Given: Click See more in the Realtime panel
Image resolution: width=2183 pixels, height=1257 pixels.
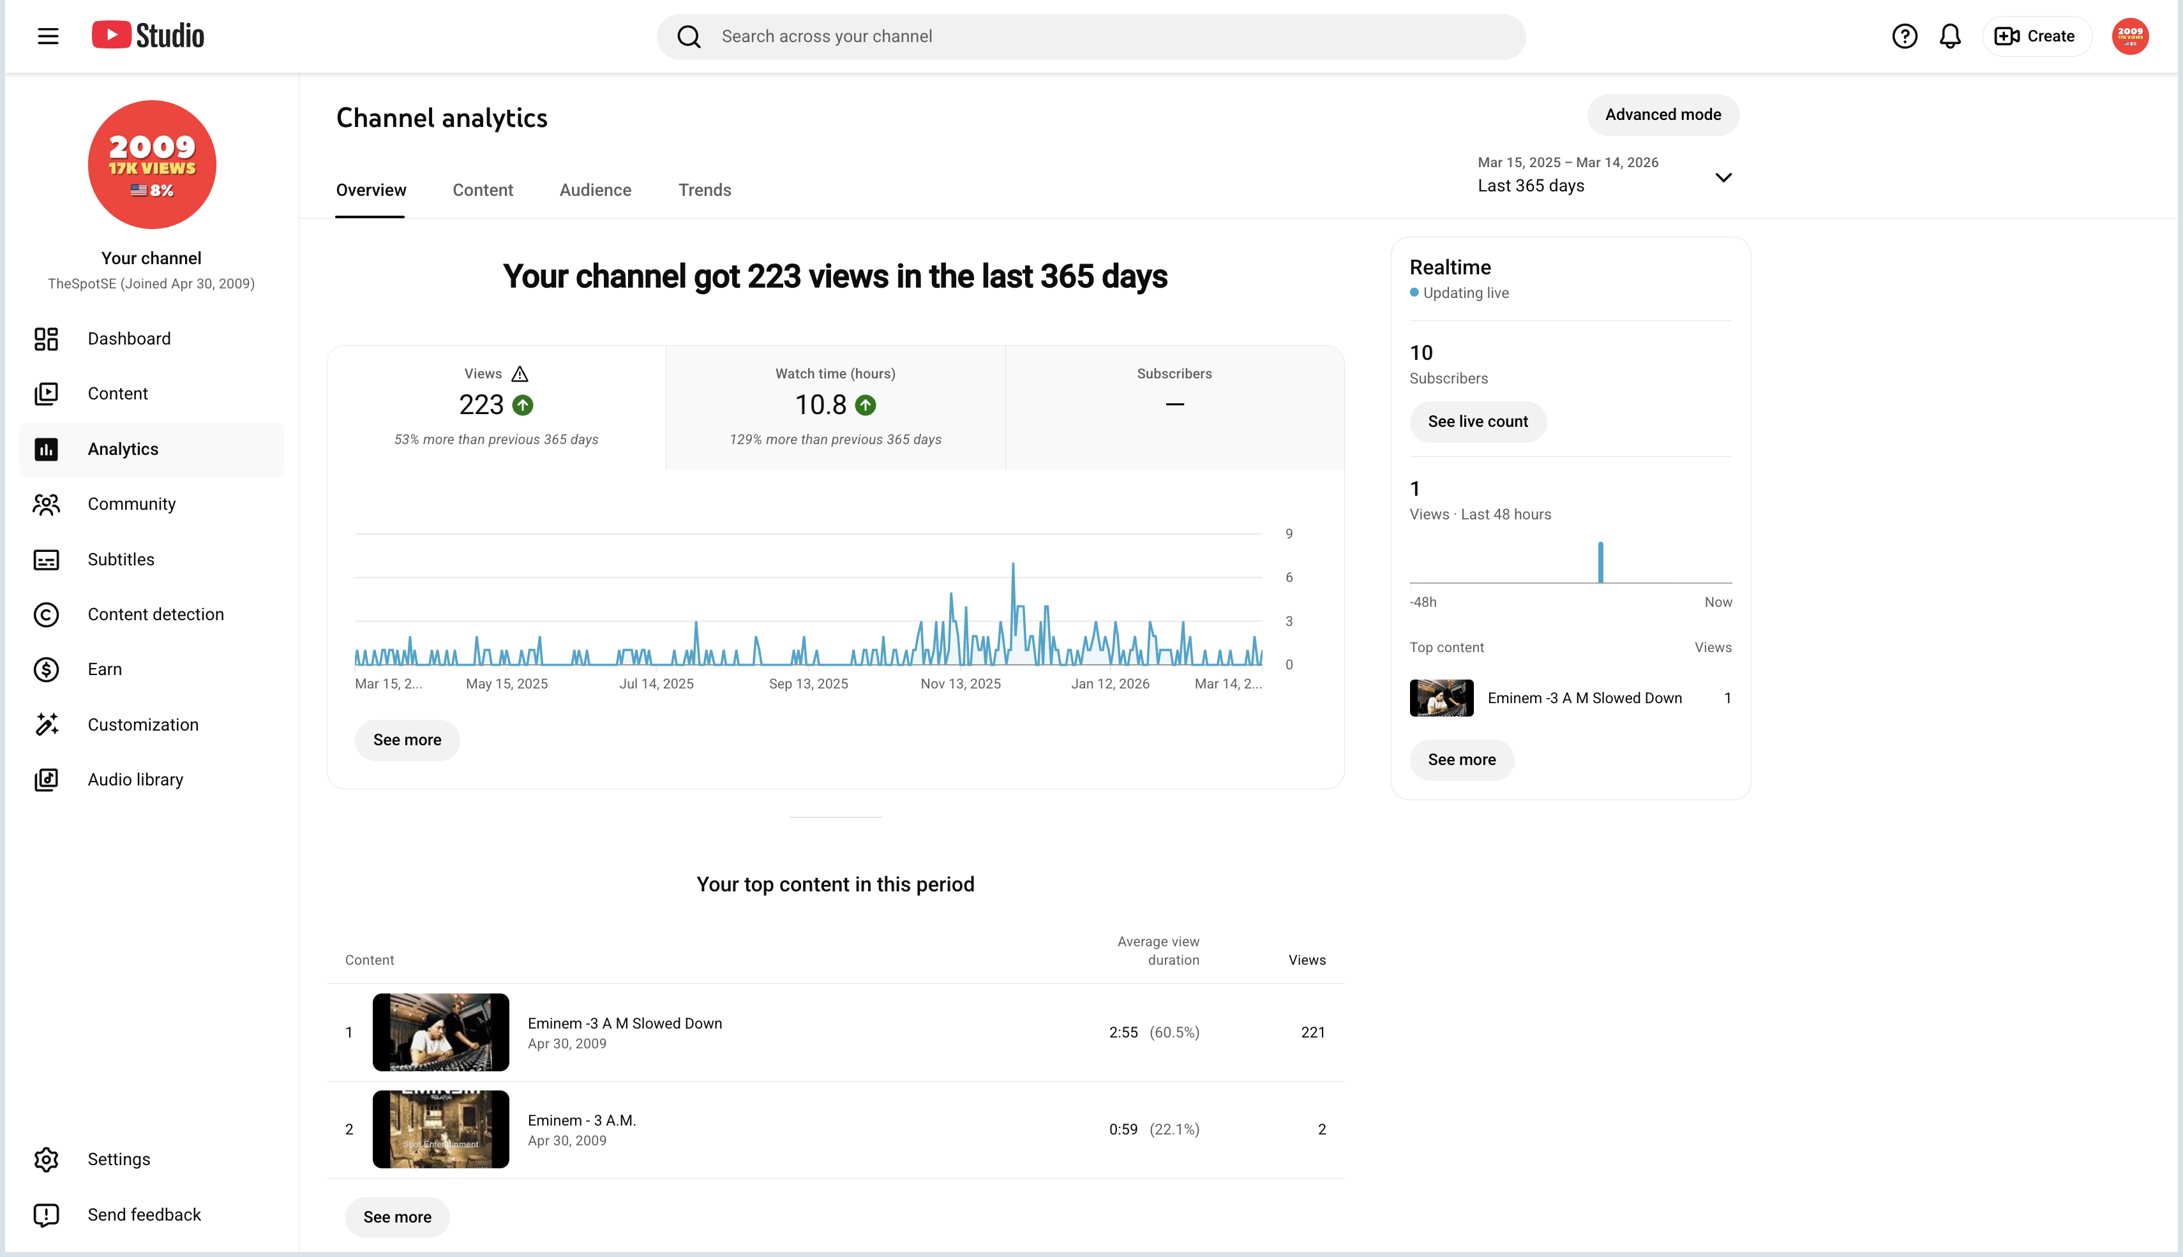Looking at the screenshot, I should (1461, 760).
